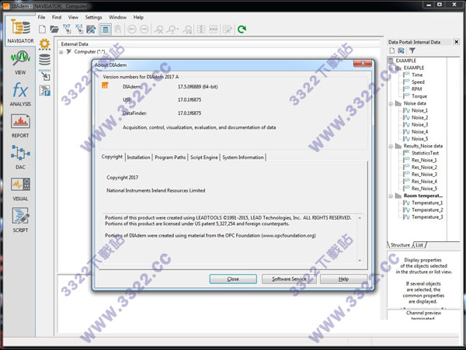Select the Time channel

[x=417, y=75]
